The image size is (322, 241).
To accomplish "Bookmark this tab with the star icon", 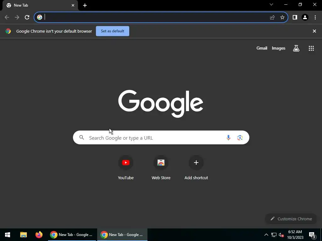I will [282, 18].
